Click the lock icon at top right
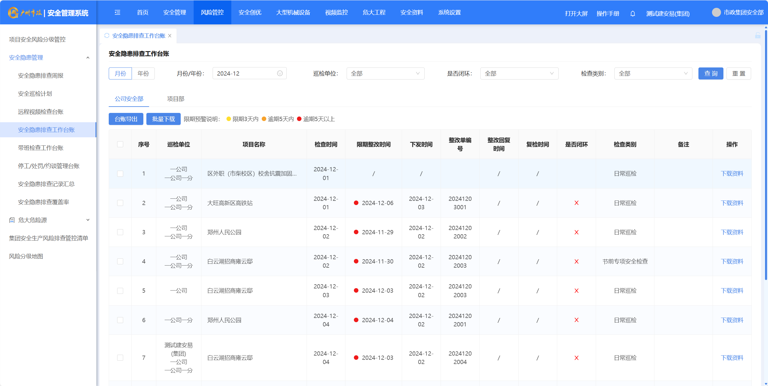The image size is (768, 386). pos(758,36)
